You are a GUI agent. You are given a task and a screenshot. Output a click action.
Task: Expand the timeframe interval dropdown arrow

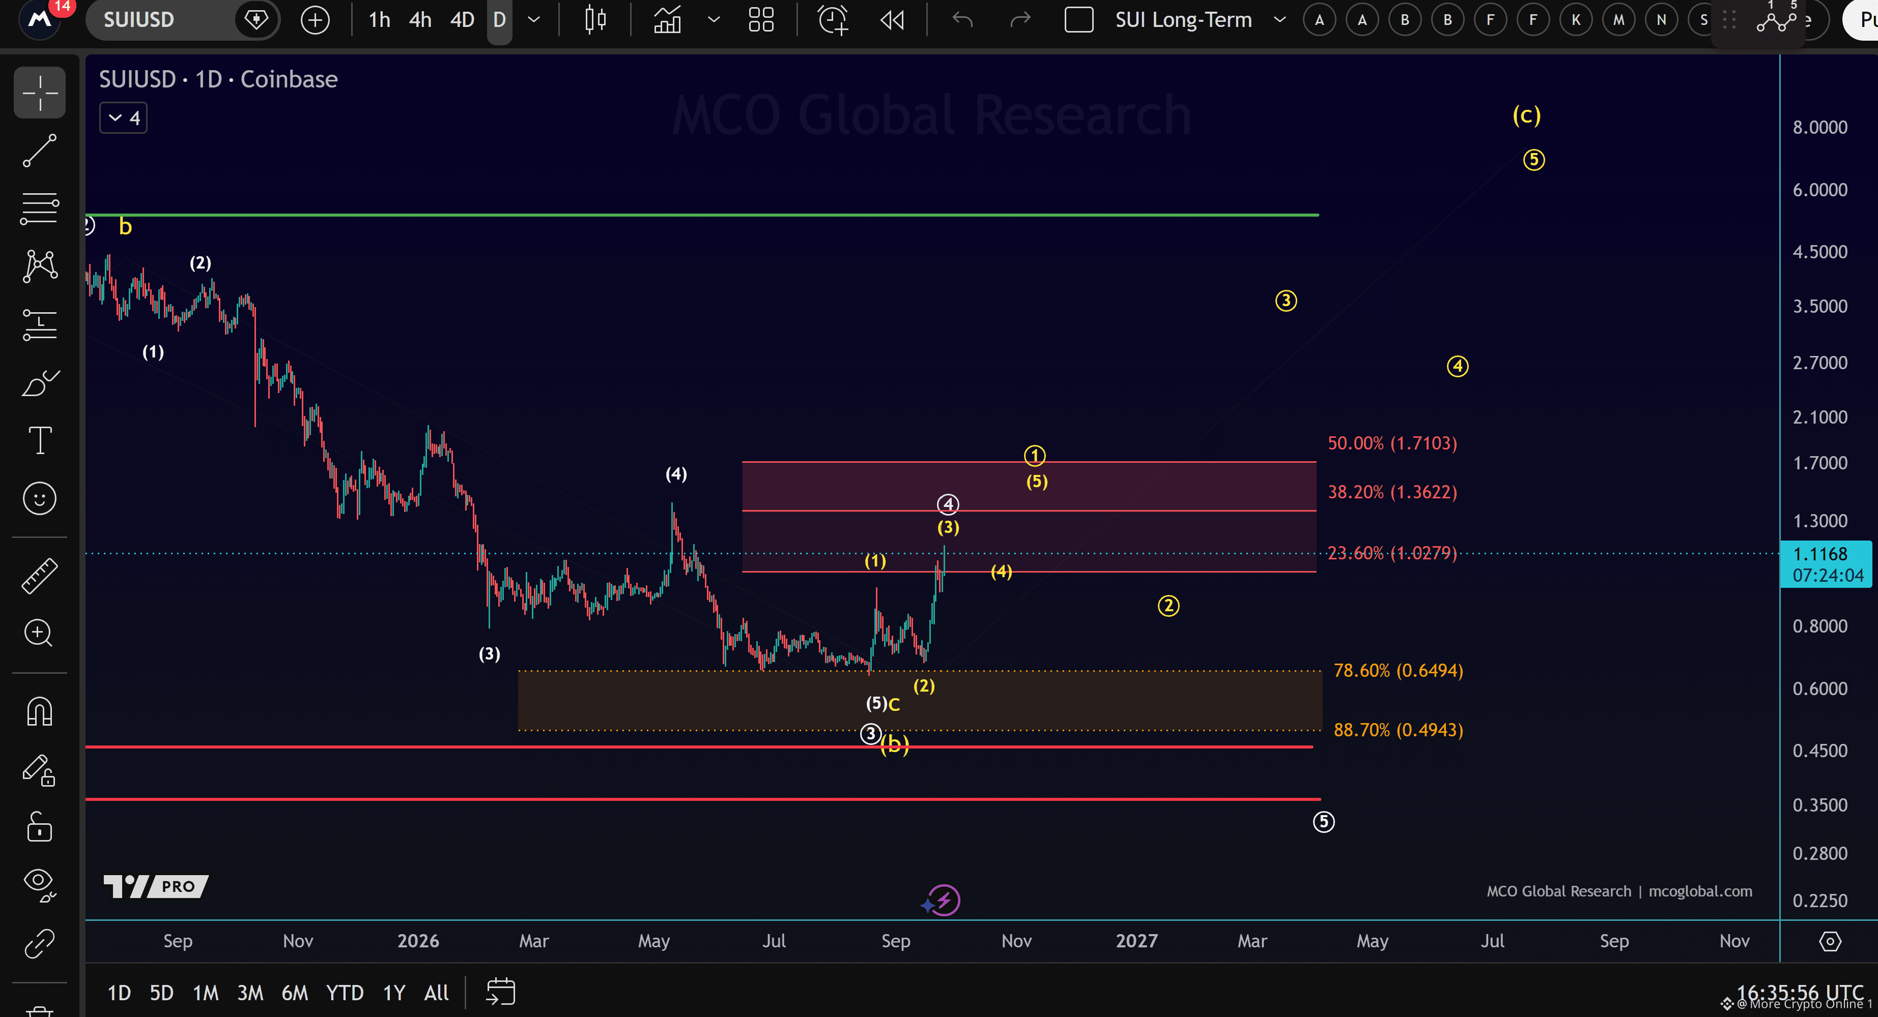(534, 20)
